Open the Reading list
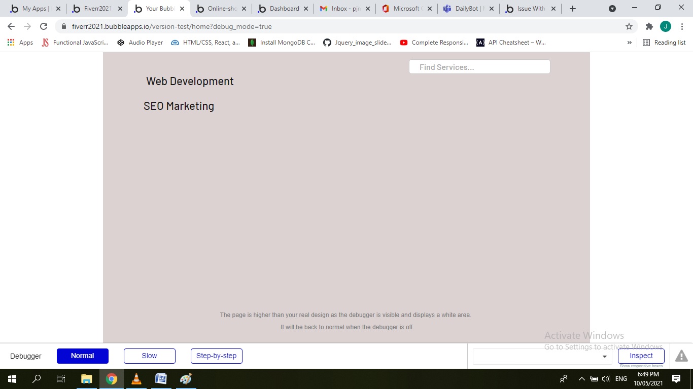The height and width of the screenshot is (389, 693). point(664,43)
